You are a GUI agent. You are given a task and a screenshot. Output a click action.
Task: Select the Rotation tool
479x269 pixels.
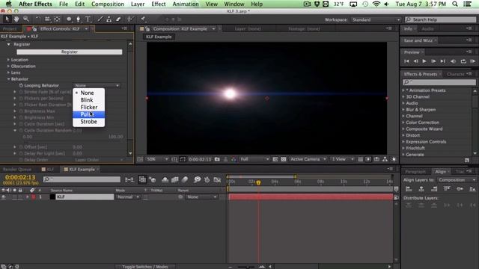pyautogui.click(x=37, y=19)
